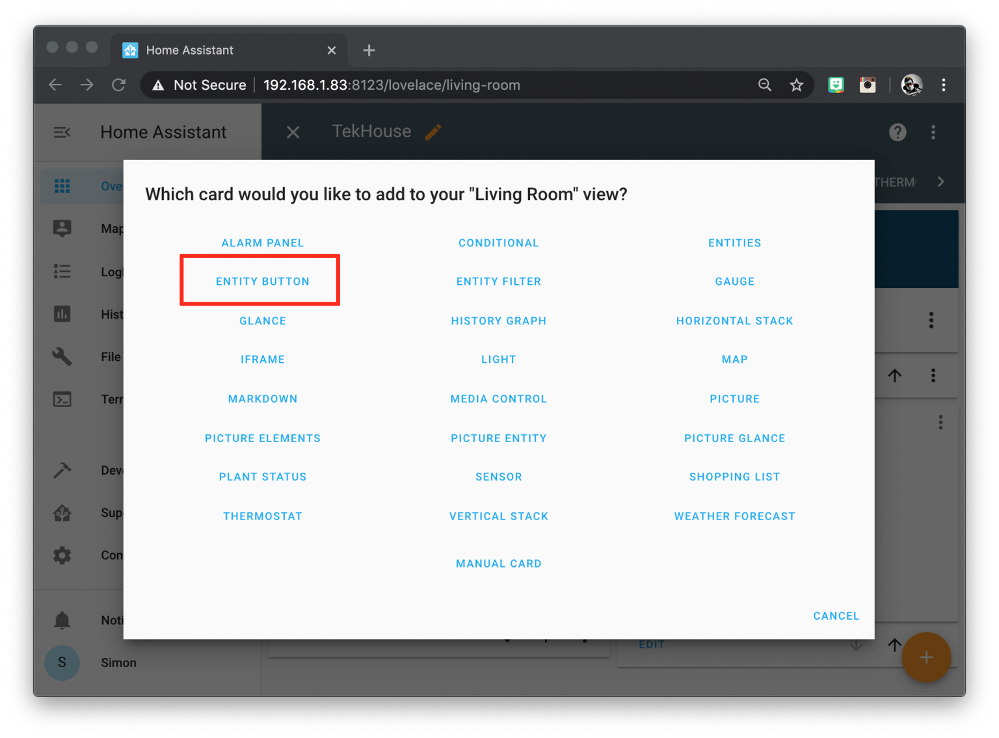Open Supervisor from the sidebar
Viewport: 999px width, 738px height.
pos(62,512)
